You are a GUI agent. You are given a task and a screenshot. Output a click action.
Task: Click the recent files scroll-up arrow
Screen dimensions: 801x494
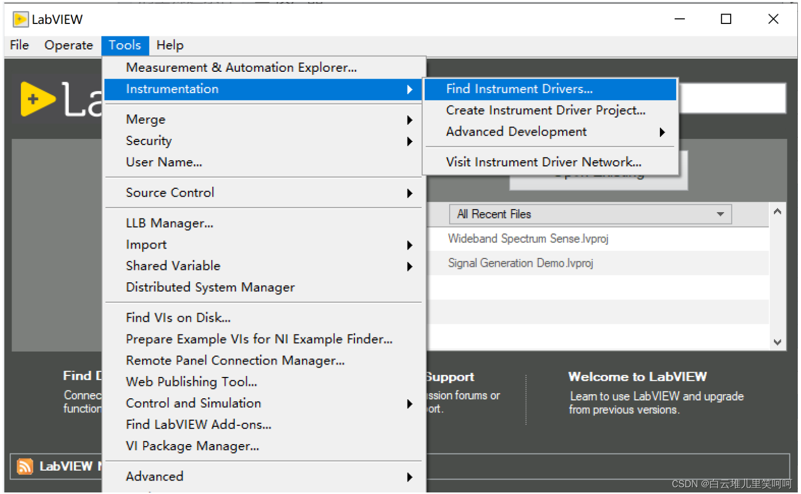coord(778,212)
